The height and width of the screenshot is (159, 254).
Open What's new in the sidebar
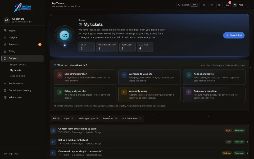pyautogui.click(x=22, y=97)
